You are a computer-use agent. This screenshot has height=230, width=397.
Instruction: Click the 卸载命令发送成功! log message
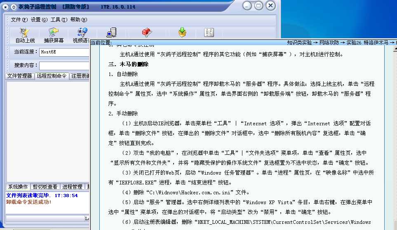[28, 202]
